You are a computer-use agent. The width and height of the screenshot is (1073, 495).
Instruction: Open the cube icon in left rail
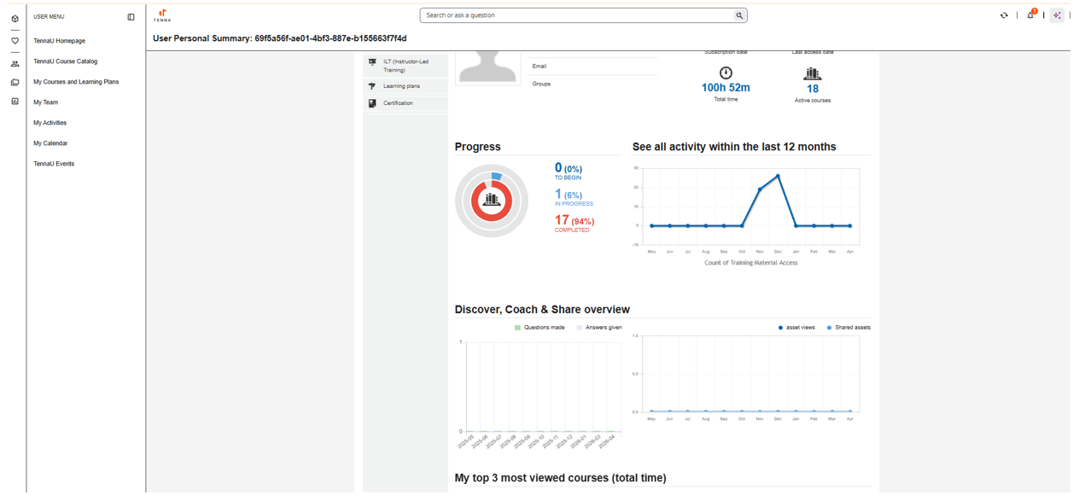click(x=15, y=19)
